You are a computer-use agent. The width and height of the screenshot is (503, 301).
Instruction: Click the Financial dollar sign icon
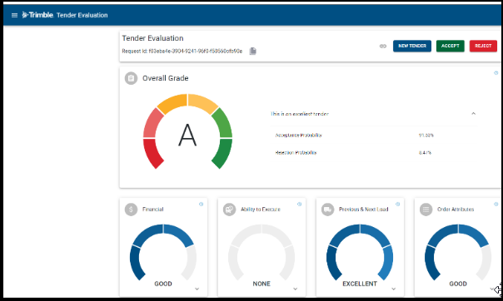click(131, 210)
